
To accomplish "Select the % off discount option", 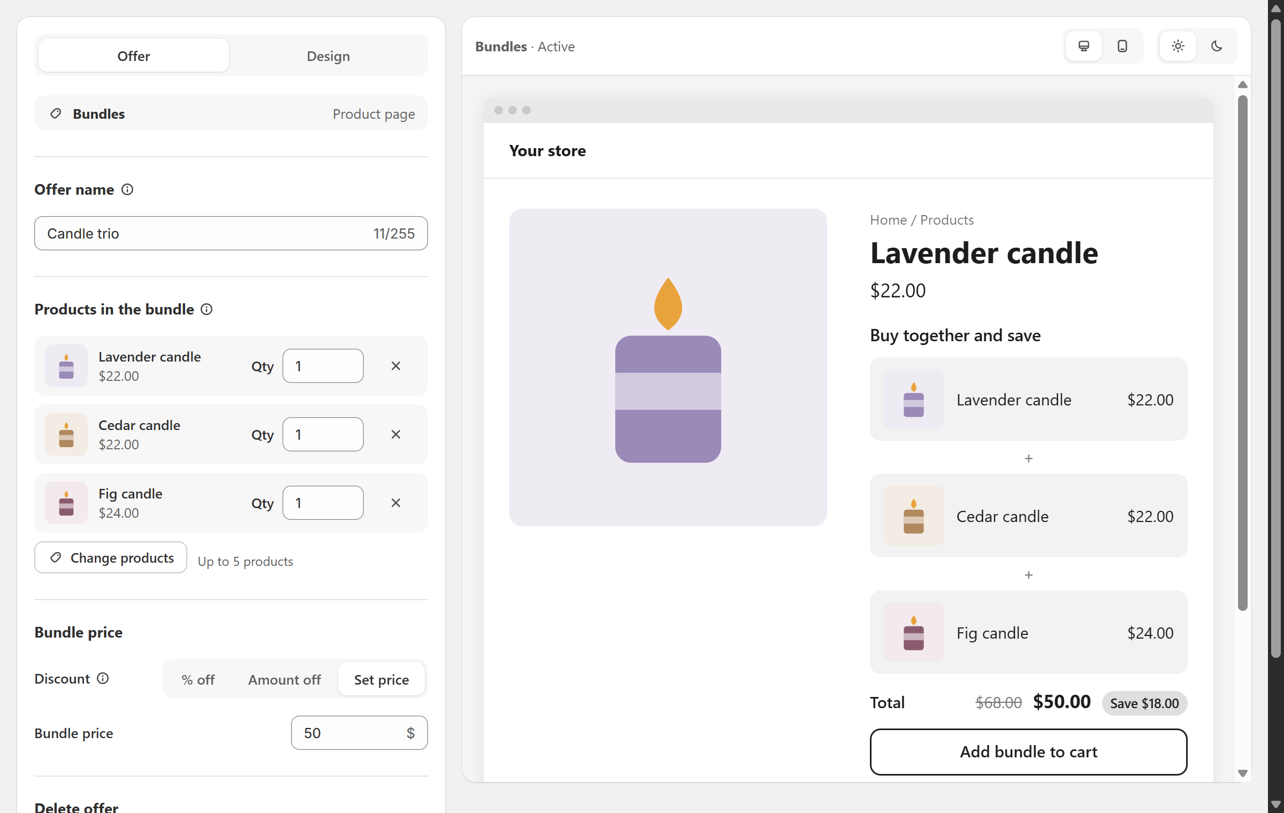I will (x=198, y=679).
